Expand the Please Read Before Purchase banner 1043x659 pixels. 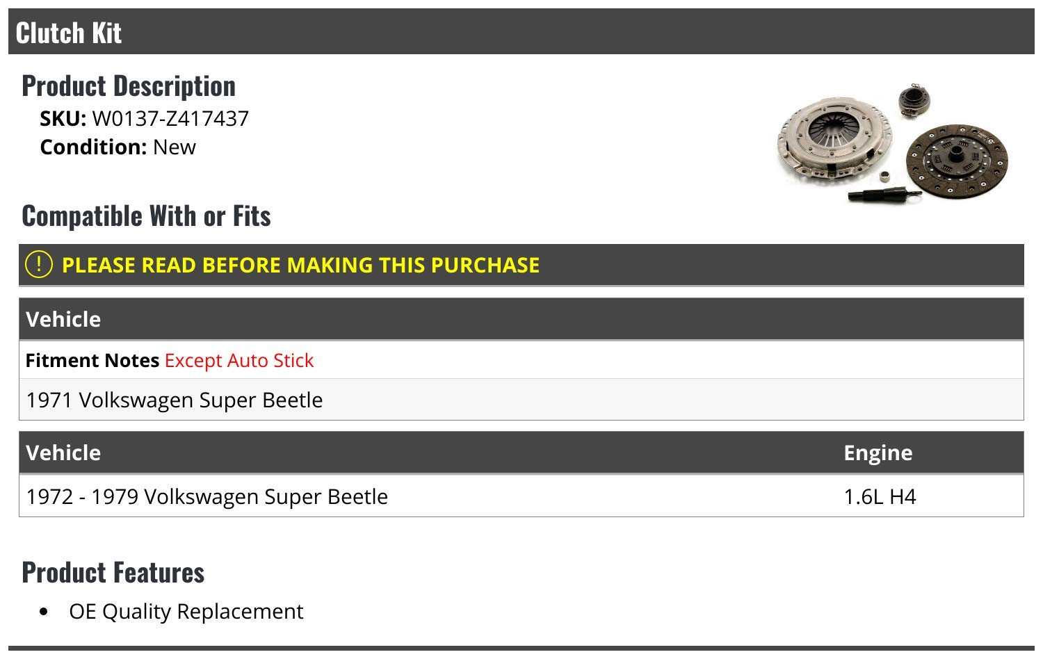300,265
